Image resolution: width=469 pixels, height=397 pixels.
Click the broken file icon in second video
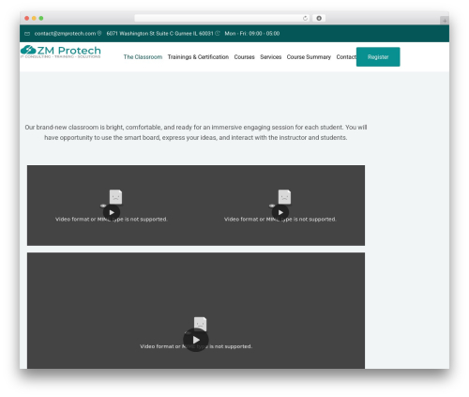284,197
